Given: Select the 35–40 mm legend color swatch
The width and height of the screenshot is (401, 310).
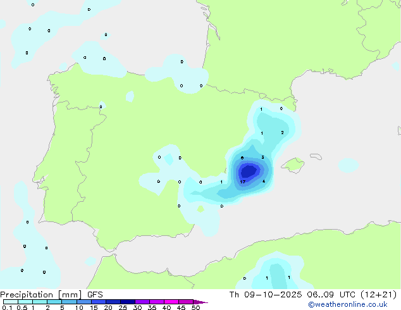Looking at the screenshot, I should click(157, 302).
